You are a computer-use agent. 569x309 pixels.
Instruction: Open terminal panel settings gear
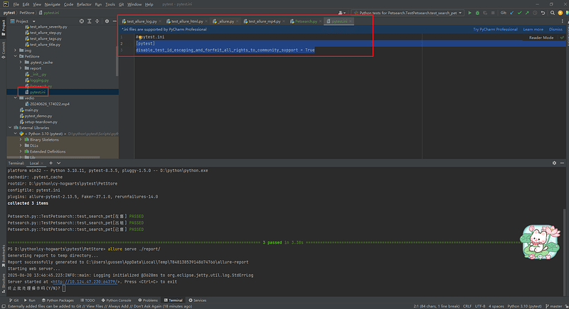[554, 163]
